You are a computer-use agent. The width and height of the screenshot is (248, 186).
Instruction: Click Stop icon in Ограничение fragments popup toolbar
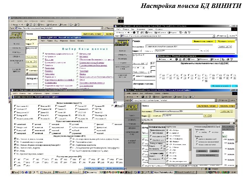(176, 59)
